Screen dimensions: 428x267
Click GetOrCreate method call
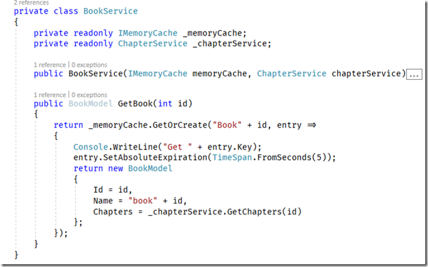pos(180,126)
